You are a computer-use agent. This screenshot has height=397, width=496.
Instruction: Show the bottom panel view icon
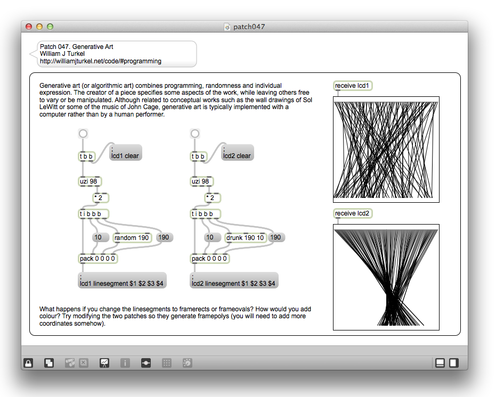(440, 363)
